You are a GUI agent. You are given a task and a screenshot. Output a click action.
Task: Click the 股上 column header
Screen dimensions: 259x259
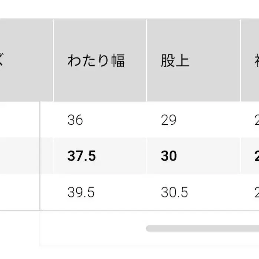(x=175, y=60)
